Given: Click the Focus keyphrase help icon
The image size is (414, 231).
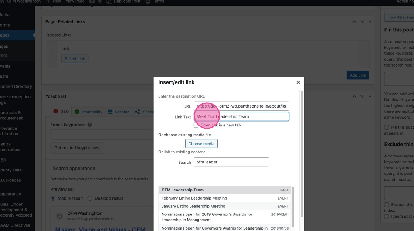Looking at the screenshot, I should tap(89, 125).
